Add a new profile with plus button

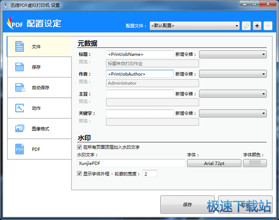coord(257,26)
